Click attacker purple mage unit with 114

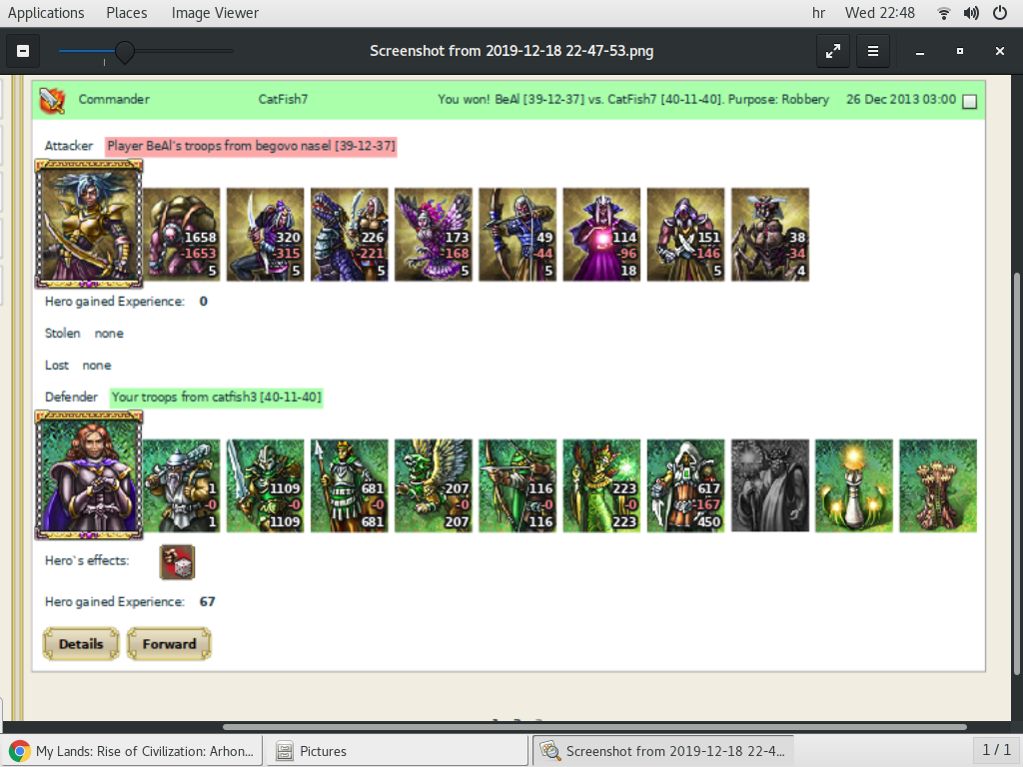(x=602, y=235)
